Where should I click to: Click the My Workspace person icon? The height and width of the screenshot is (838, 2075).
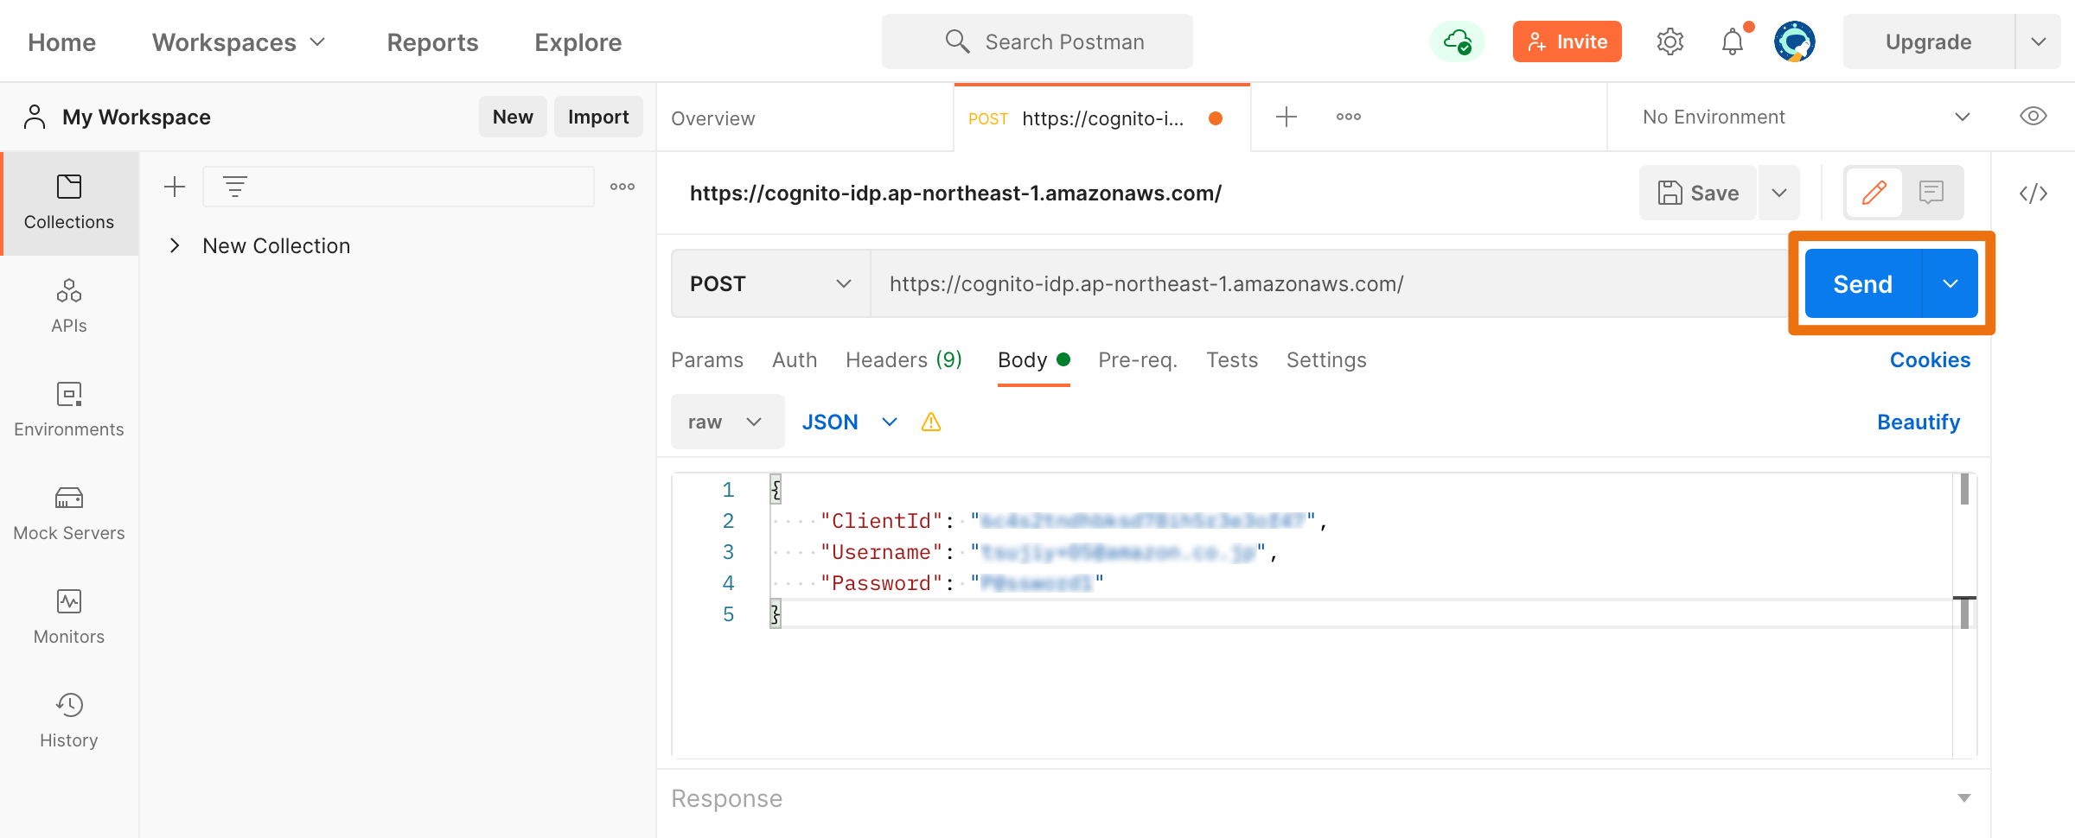[35, 117]
